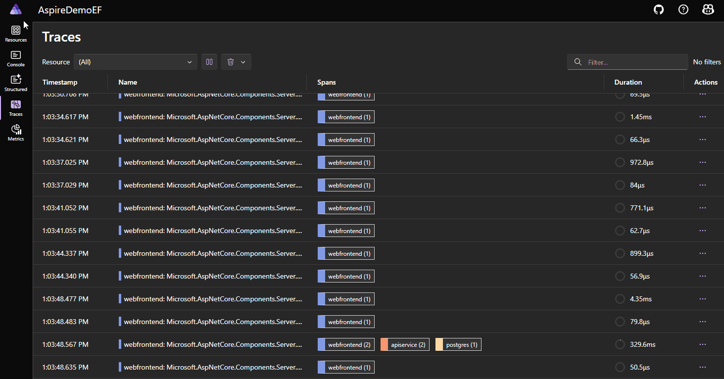Select the Traces sidebar tab
Screen dimensions: 724x379
coord(16,108)
